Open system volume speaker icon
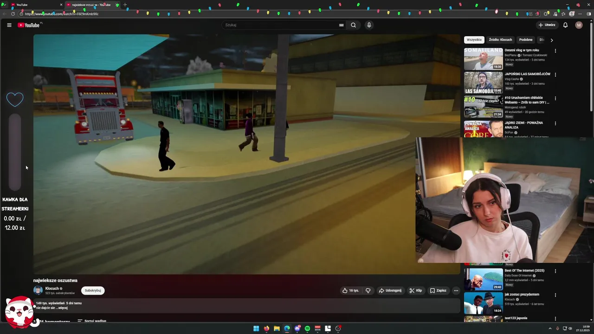The image size is (594, 334). pos(570,328)
